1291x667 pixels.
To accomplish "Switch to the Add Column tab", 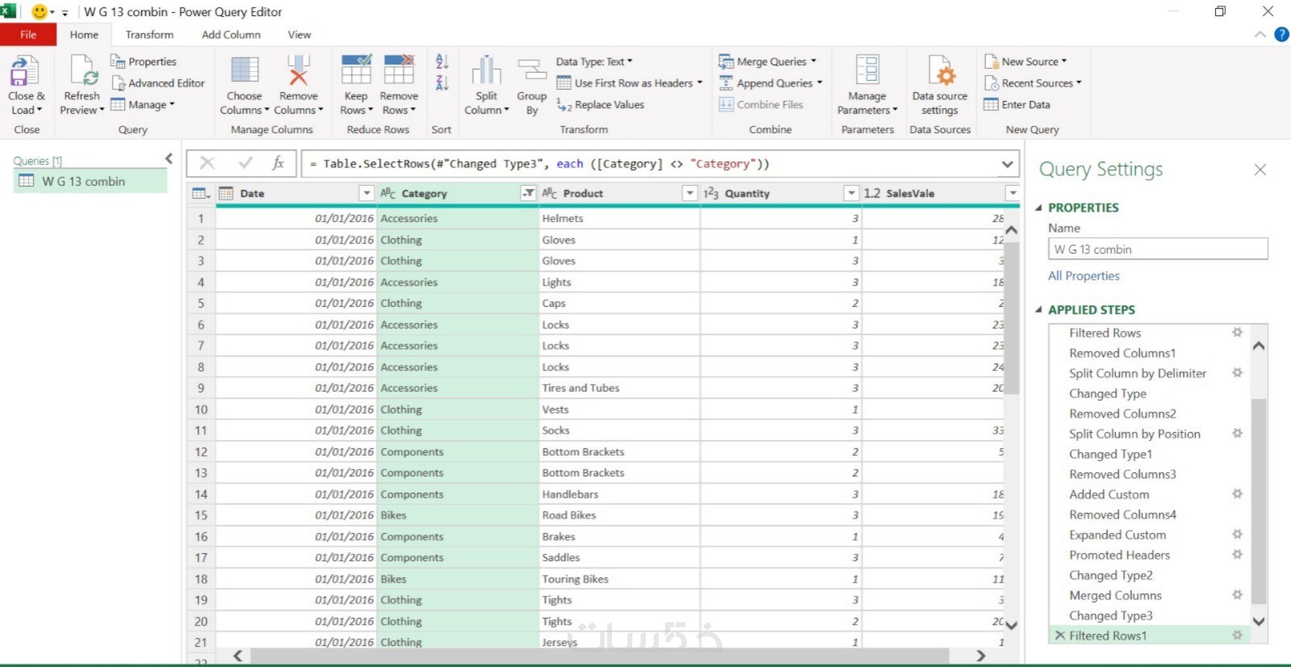I will click(x=231, y=35).
